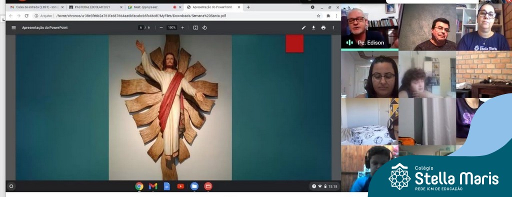Go forward in browser history
Viewport: 512px width, 197px height.
tap(18, 15)
